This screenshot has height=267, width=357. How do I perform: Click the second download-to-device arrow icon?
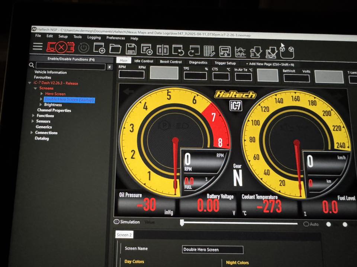click(x=271, y=52)
